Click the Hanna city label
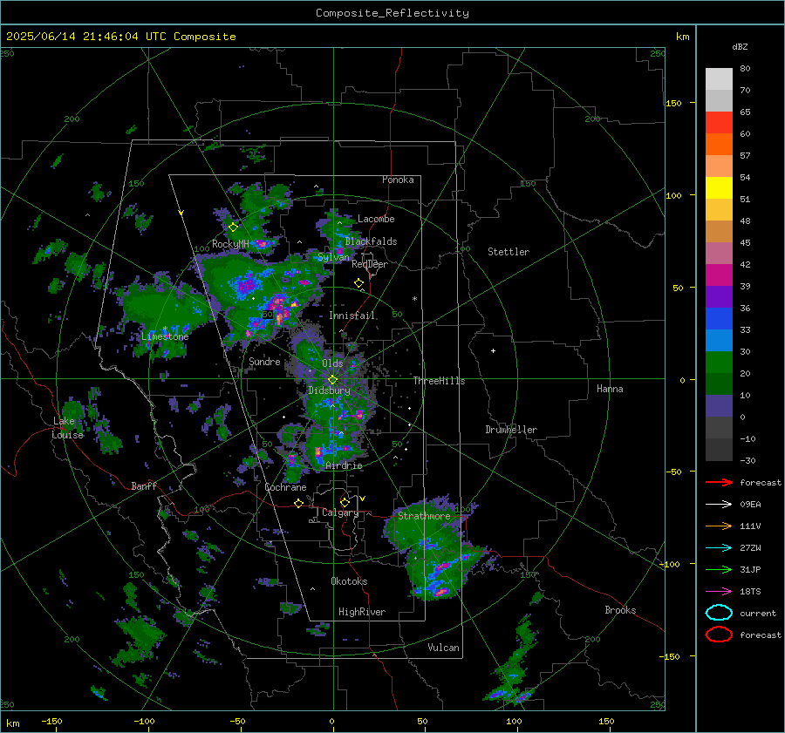Image resolution: width=785 pixels, height=733 pixels. [x=610, y=389]
